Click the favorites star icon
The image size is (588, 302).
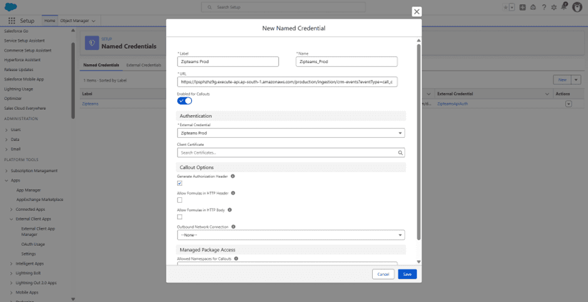point(506,7)
